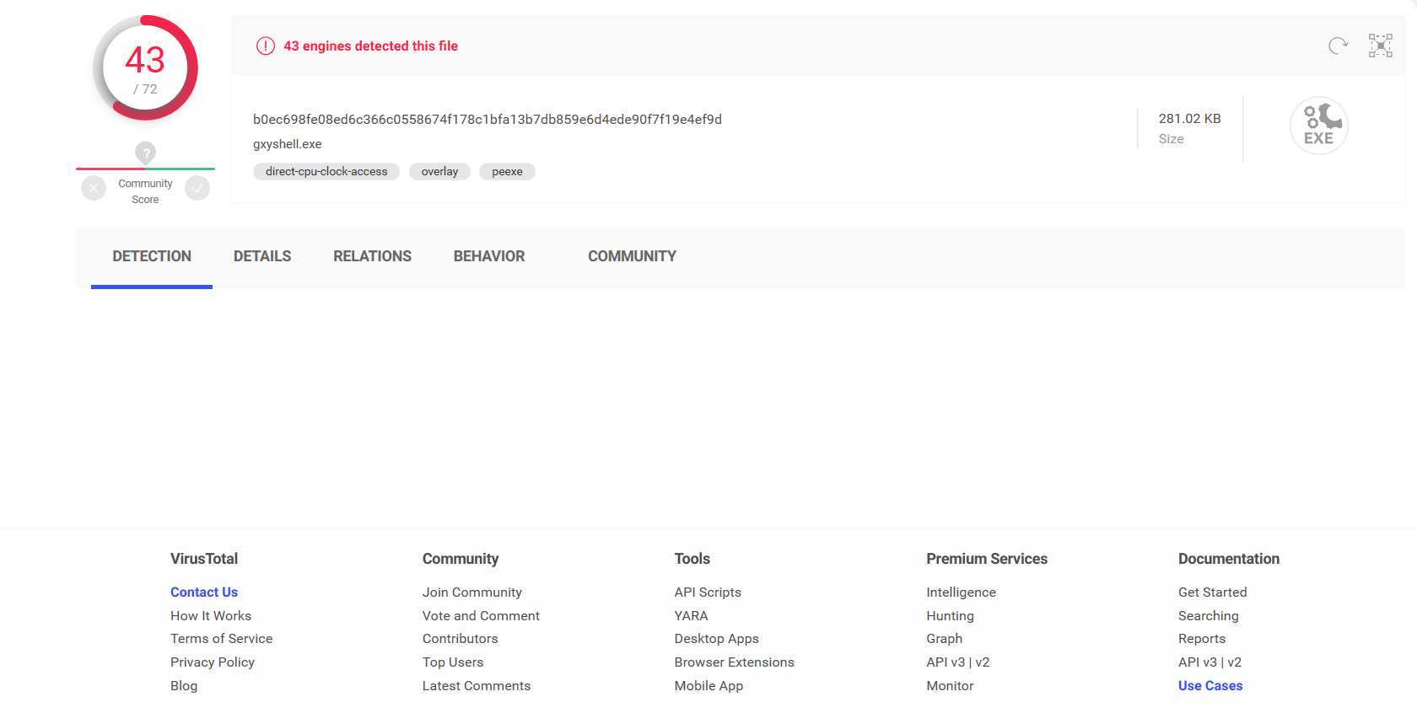Open the DETAILS tab
1417x713 pixels.
[x=262, y=256]
